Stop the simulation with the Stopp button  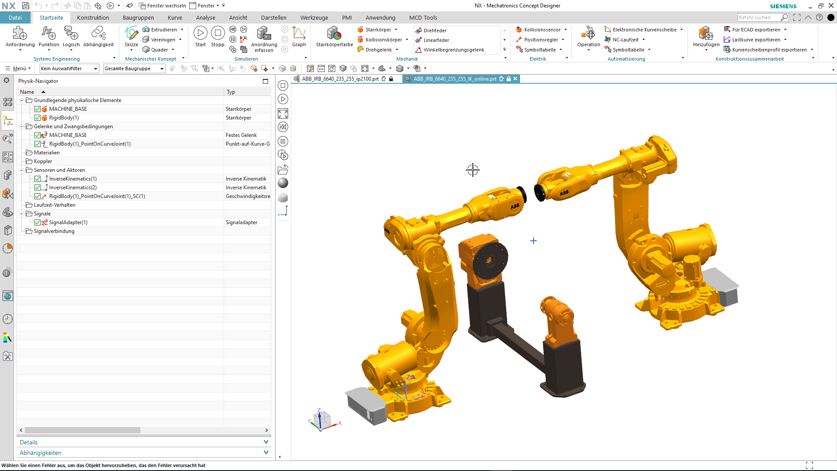[218, 33]
